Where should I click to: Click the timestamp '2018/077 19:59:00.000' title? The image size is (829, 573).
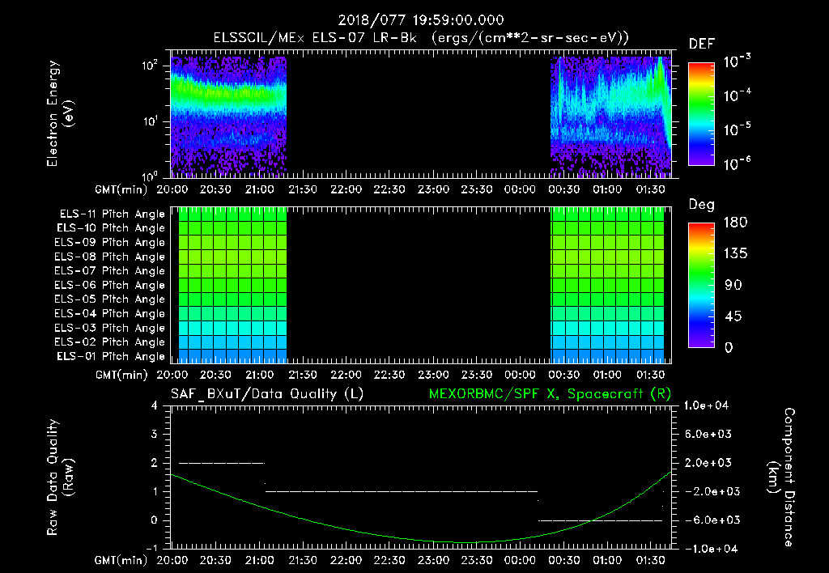421,20
